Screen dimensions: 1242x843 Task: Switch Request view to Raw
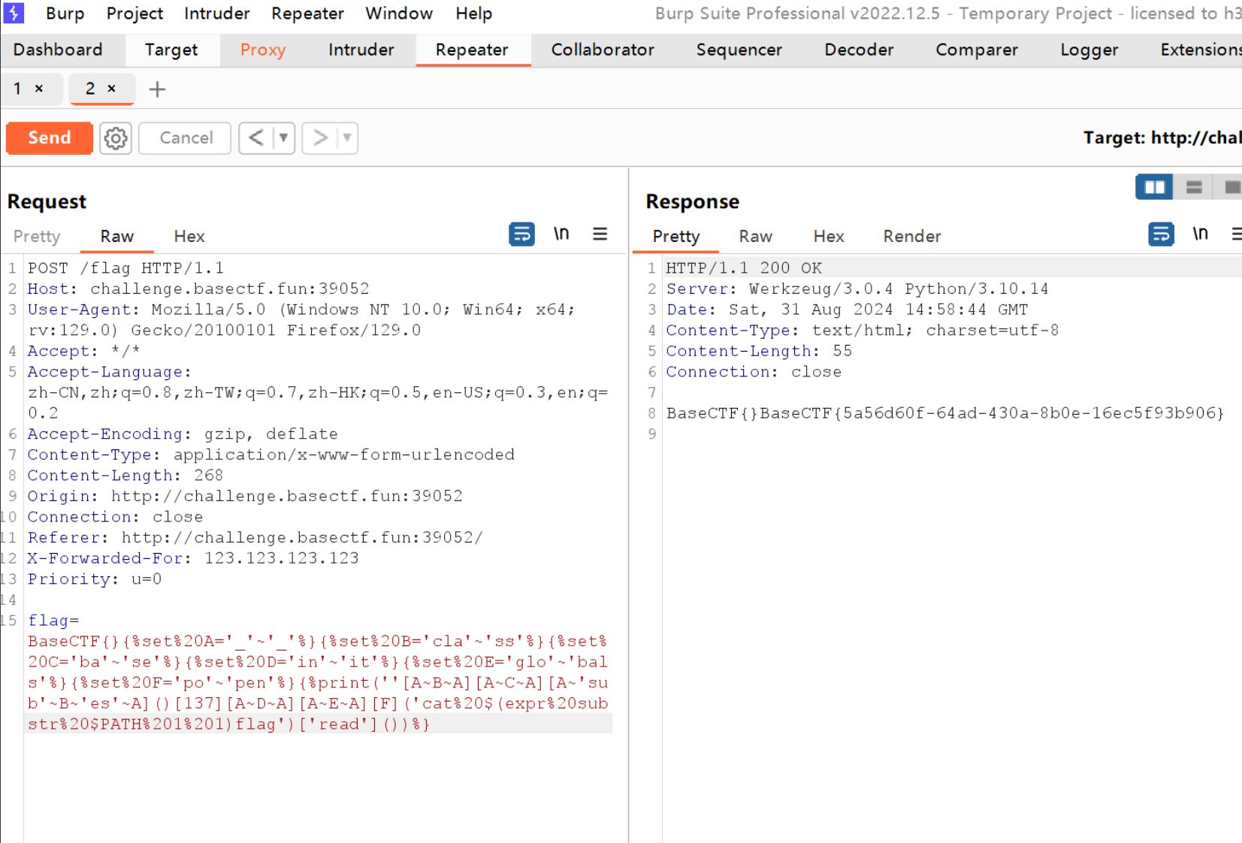point(117,237)
